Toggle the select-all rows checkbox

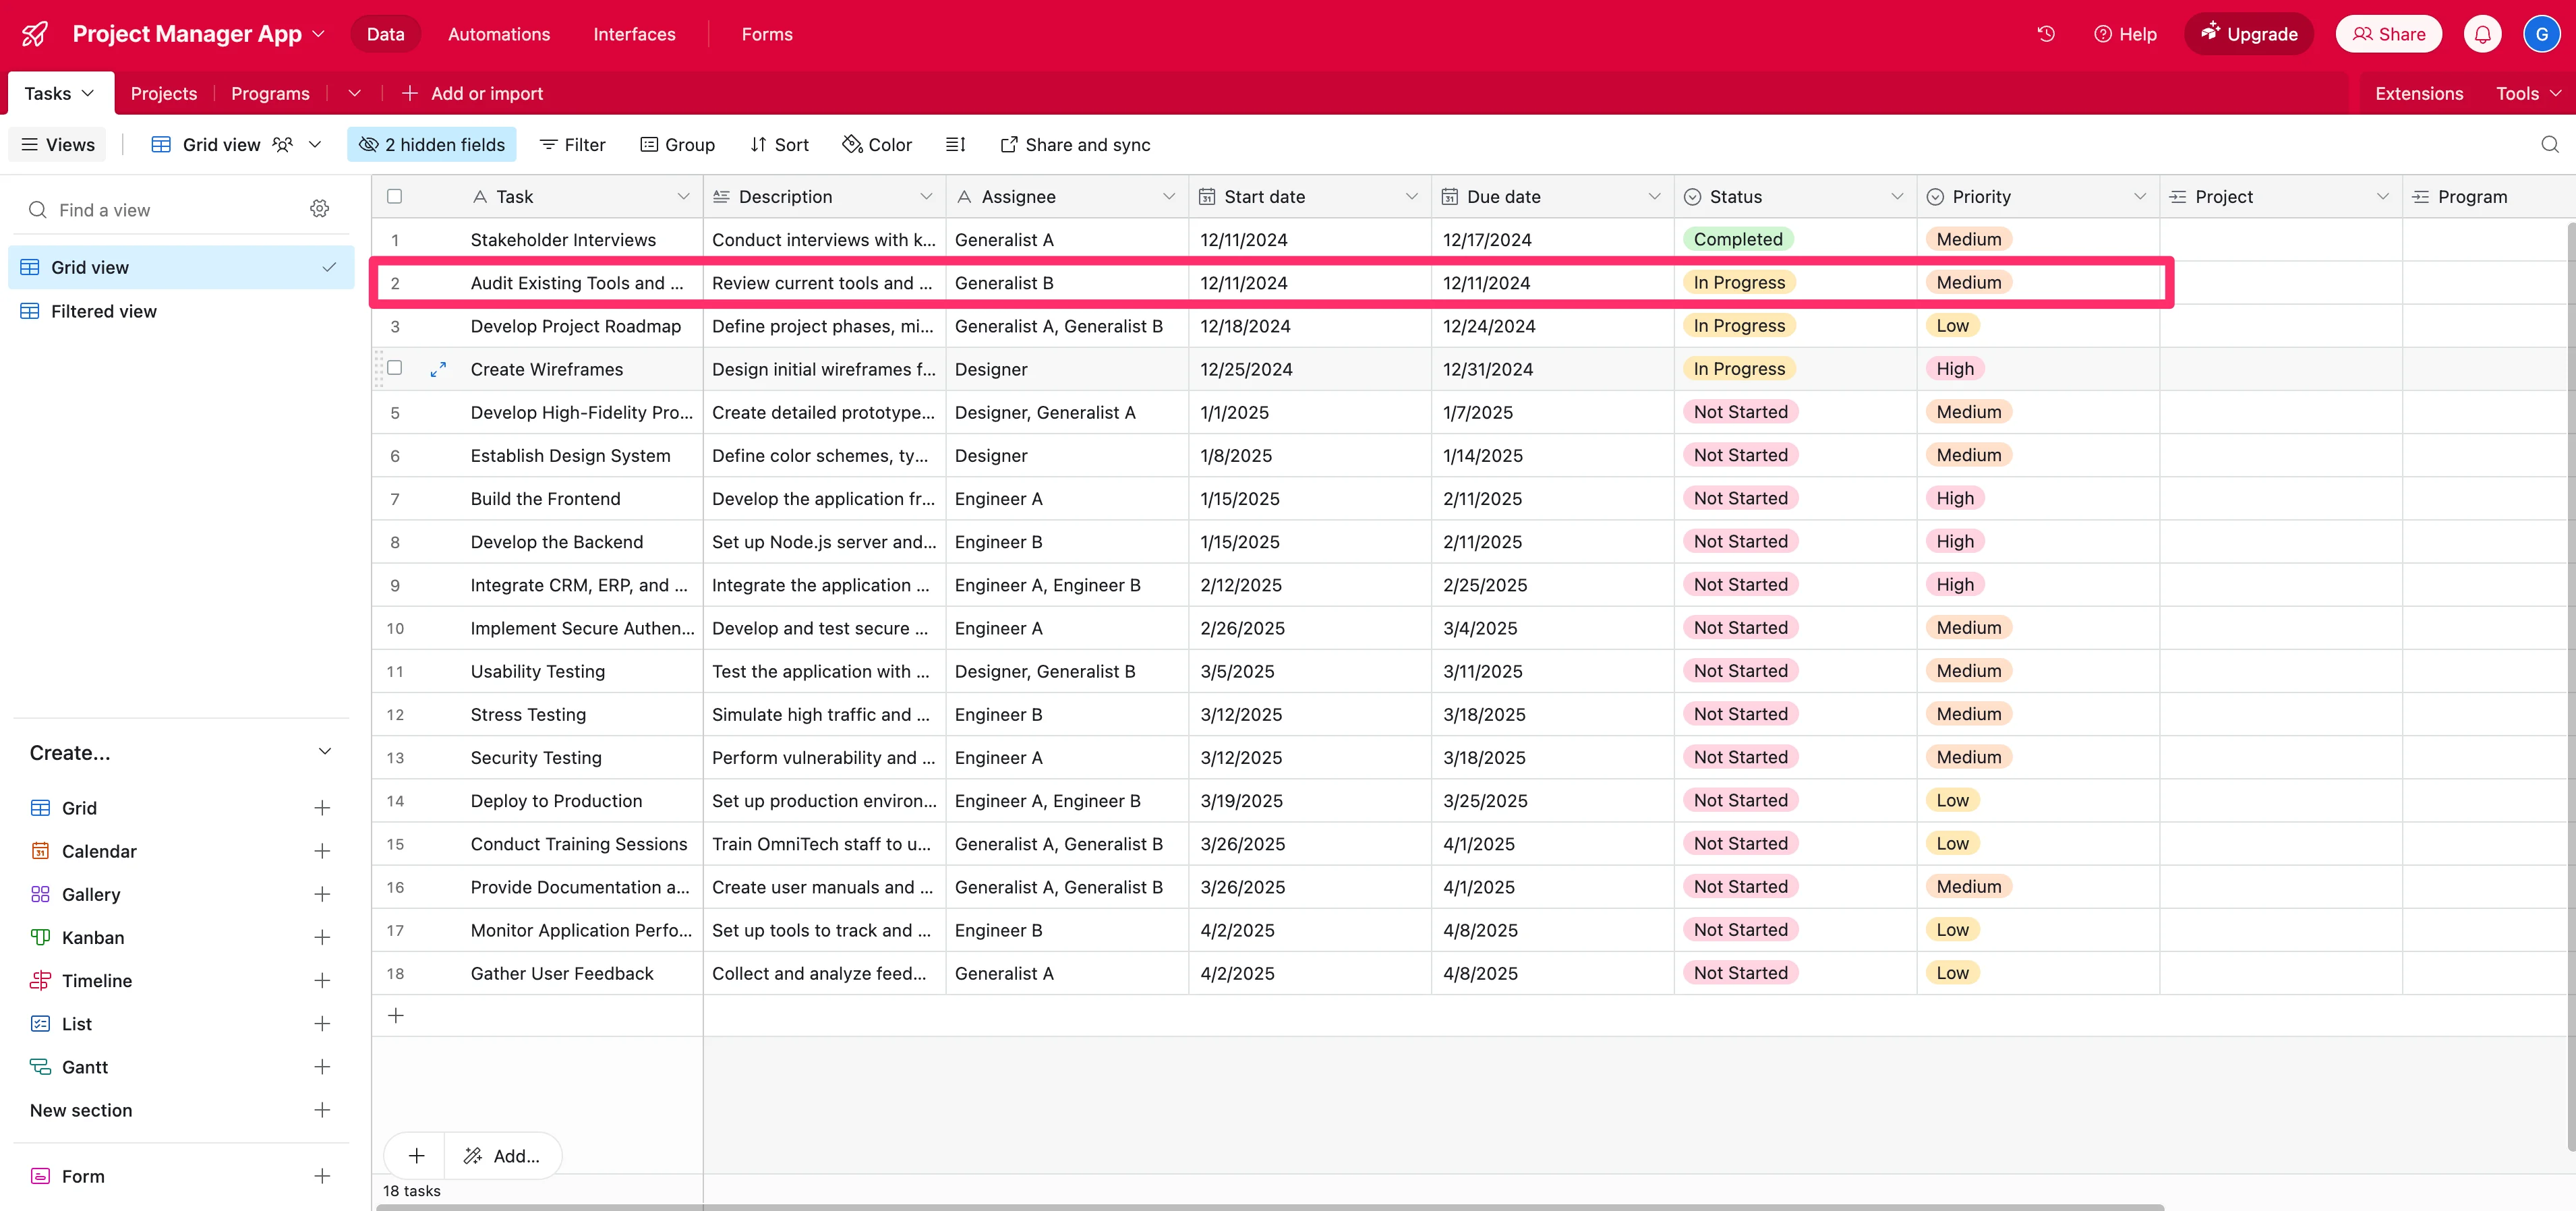395,197
